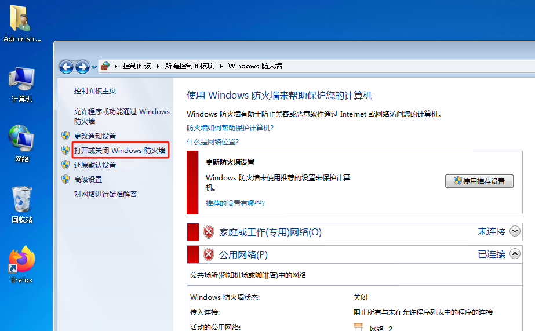
Task: Click the back arrow navigation button
Action: (x=66, y=67)
